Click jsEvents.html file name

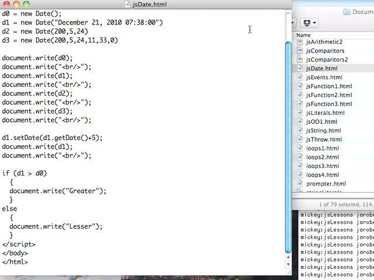pos(324,78)
